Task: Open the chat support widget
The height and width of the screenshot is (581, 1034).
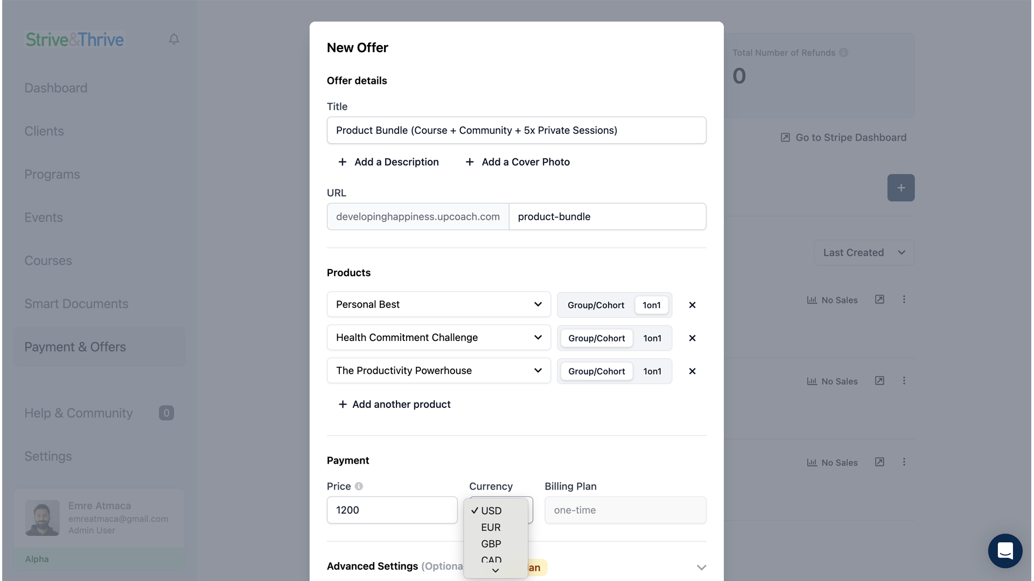Action: [x=1004, y=550]
